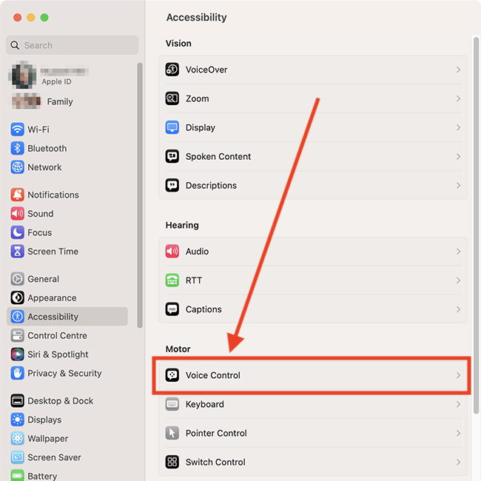Click the blue Display monitor icon

point(172,127)
